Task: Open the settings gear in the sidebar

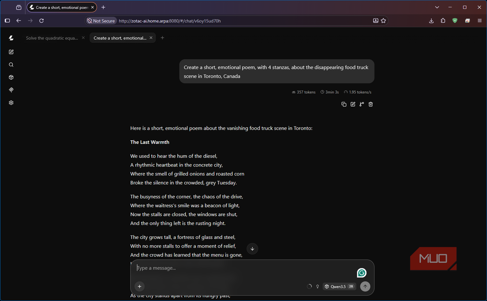Action: click(x=11, y=103)
